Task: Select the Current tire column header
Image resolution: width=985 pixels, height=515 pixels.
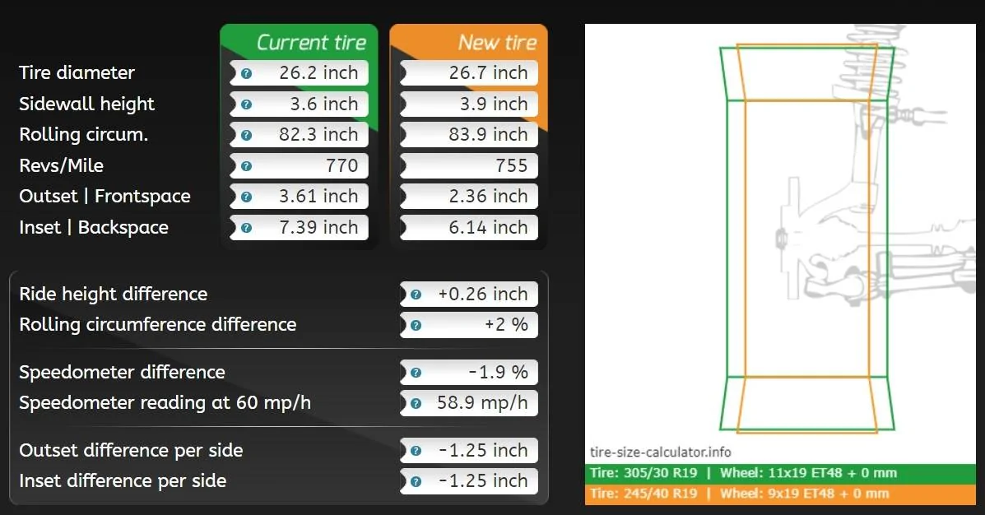Action: (311, 43)
